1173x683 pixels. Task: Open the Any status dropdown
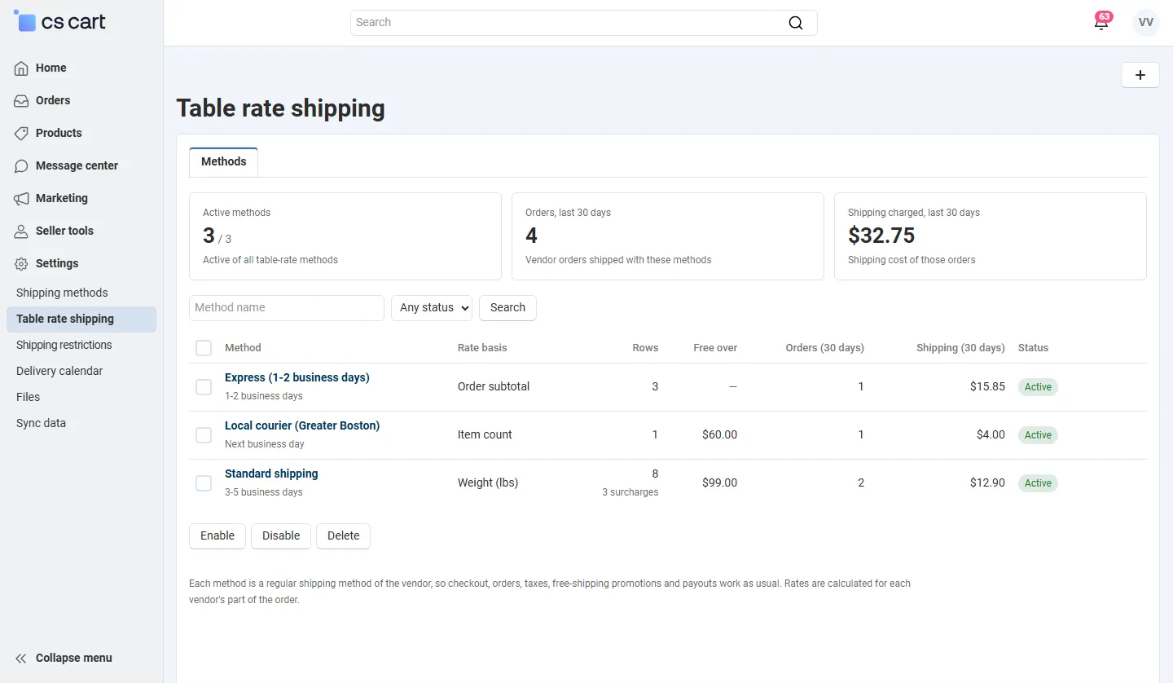click(x=432, y=308)
